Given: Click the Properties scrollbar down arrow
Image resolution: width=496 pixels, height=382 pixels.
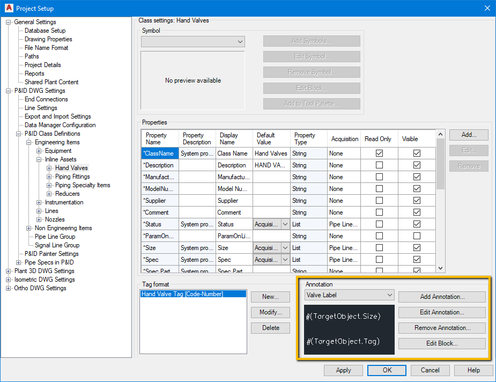Looking at the screenshot, I should pyautogui.click(x=440, y=267).
